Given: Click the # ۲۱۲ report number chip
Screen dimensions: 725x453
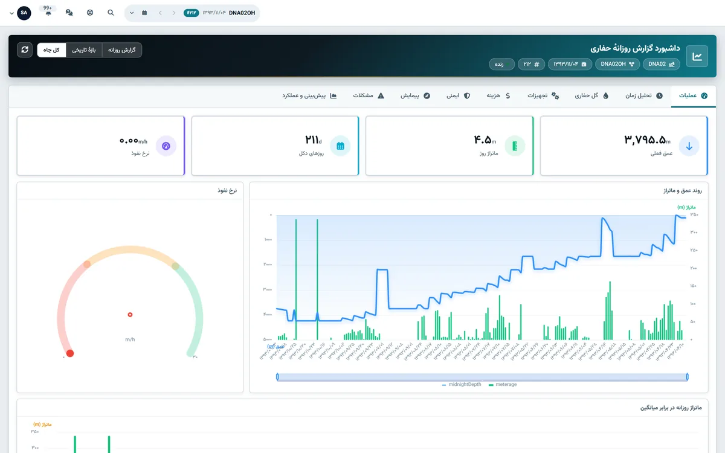Looking at the screenshot, I should click(x=531, y=64).
